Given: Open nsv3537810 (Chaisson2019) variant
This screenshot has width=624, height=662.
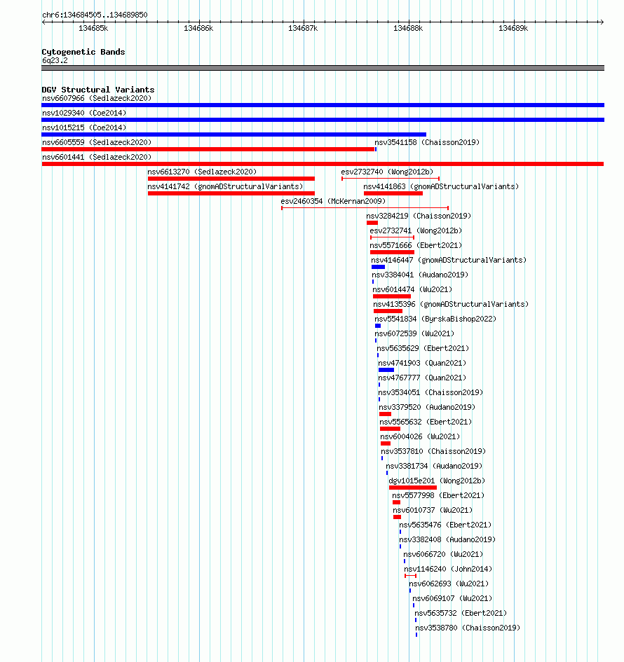Looking at the screenshot, I should click(x=382, y=458).
